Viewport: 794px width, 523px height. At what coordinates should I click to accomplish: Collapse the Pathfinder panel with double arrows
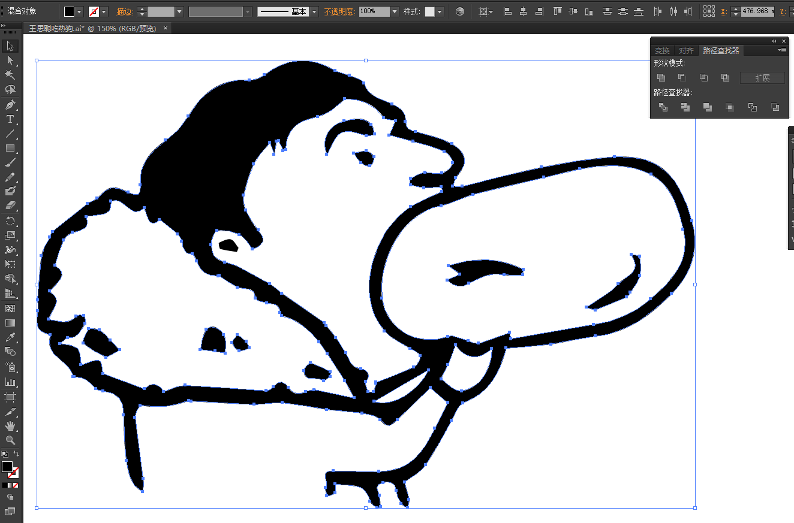[x=774, y=41]
